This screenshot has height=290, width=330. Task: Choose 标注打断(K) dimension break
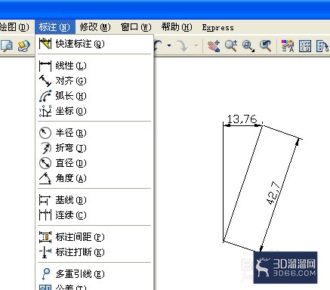[94, 252]
